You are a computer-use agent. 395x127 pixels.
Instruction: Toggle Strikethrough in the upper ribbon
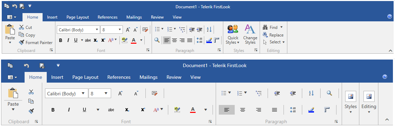[88, 40]
